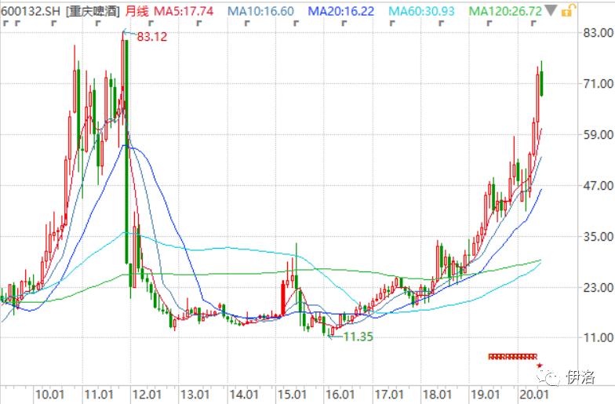
Task: Select the MA10:16.60 indicator label
Action: [261, 11]
